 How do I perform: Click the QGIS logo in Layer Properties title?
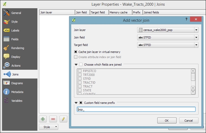5,4
